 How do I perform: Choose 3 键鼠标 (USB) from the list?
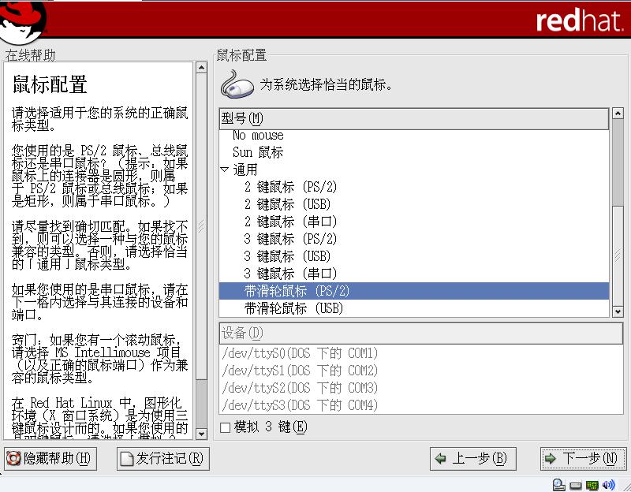pos(287,256)
